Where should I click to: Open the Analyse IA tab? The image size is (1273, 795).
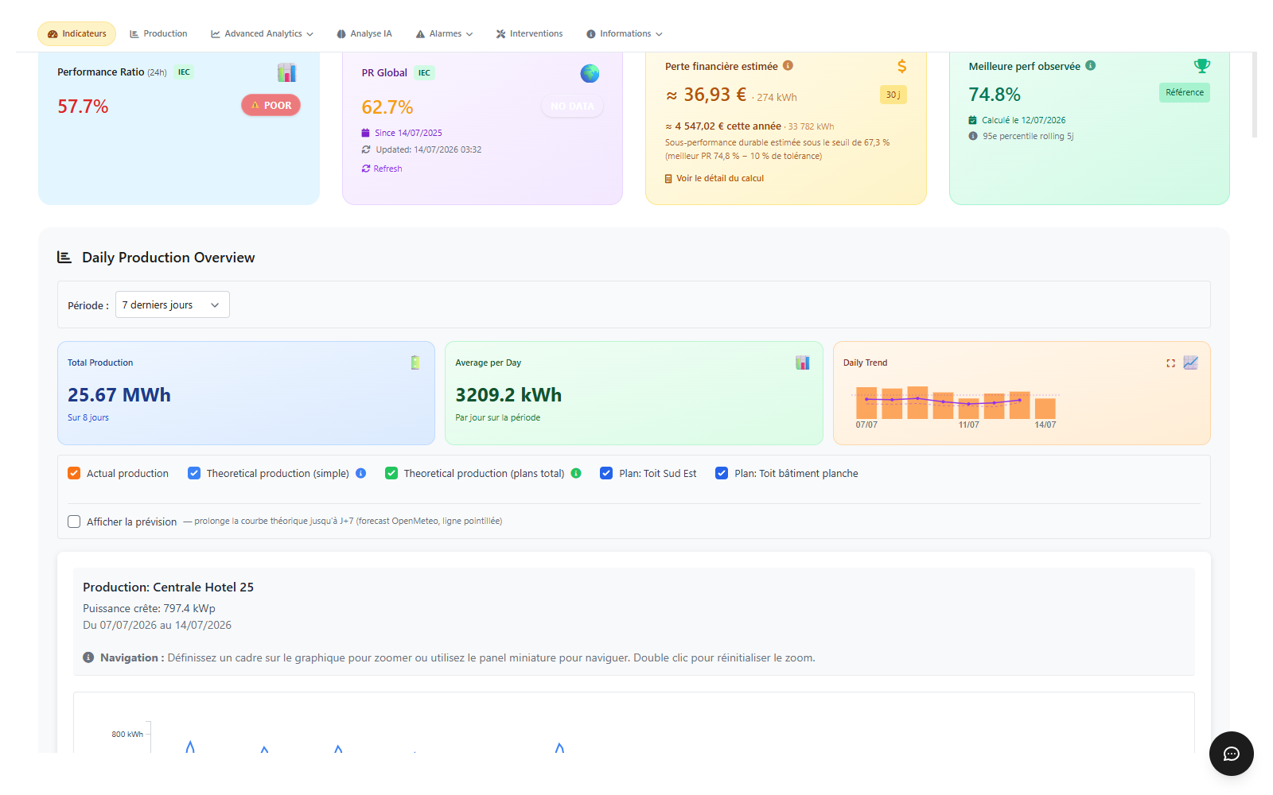pyautogui.click(x=364, y=33)
